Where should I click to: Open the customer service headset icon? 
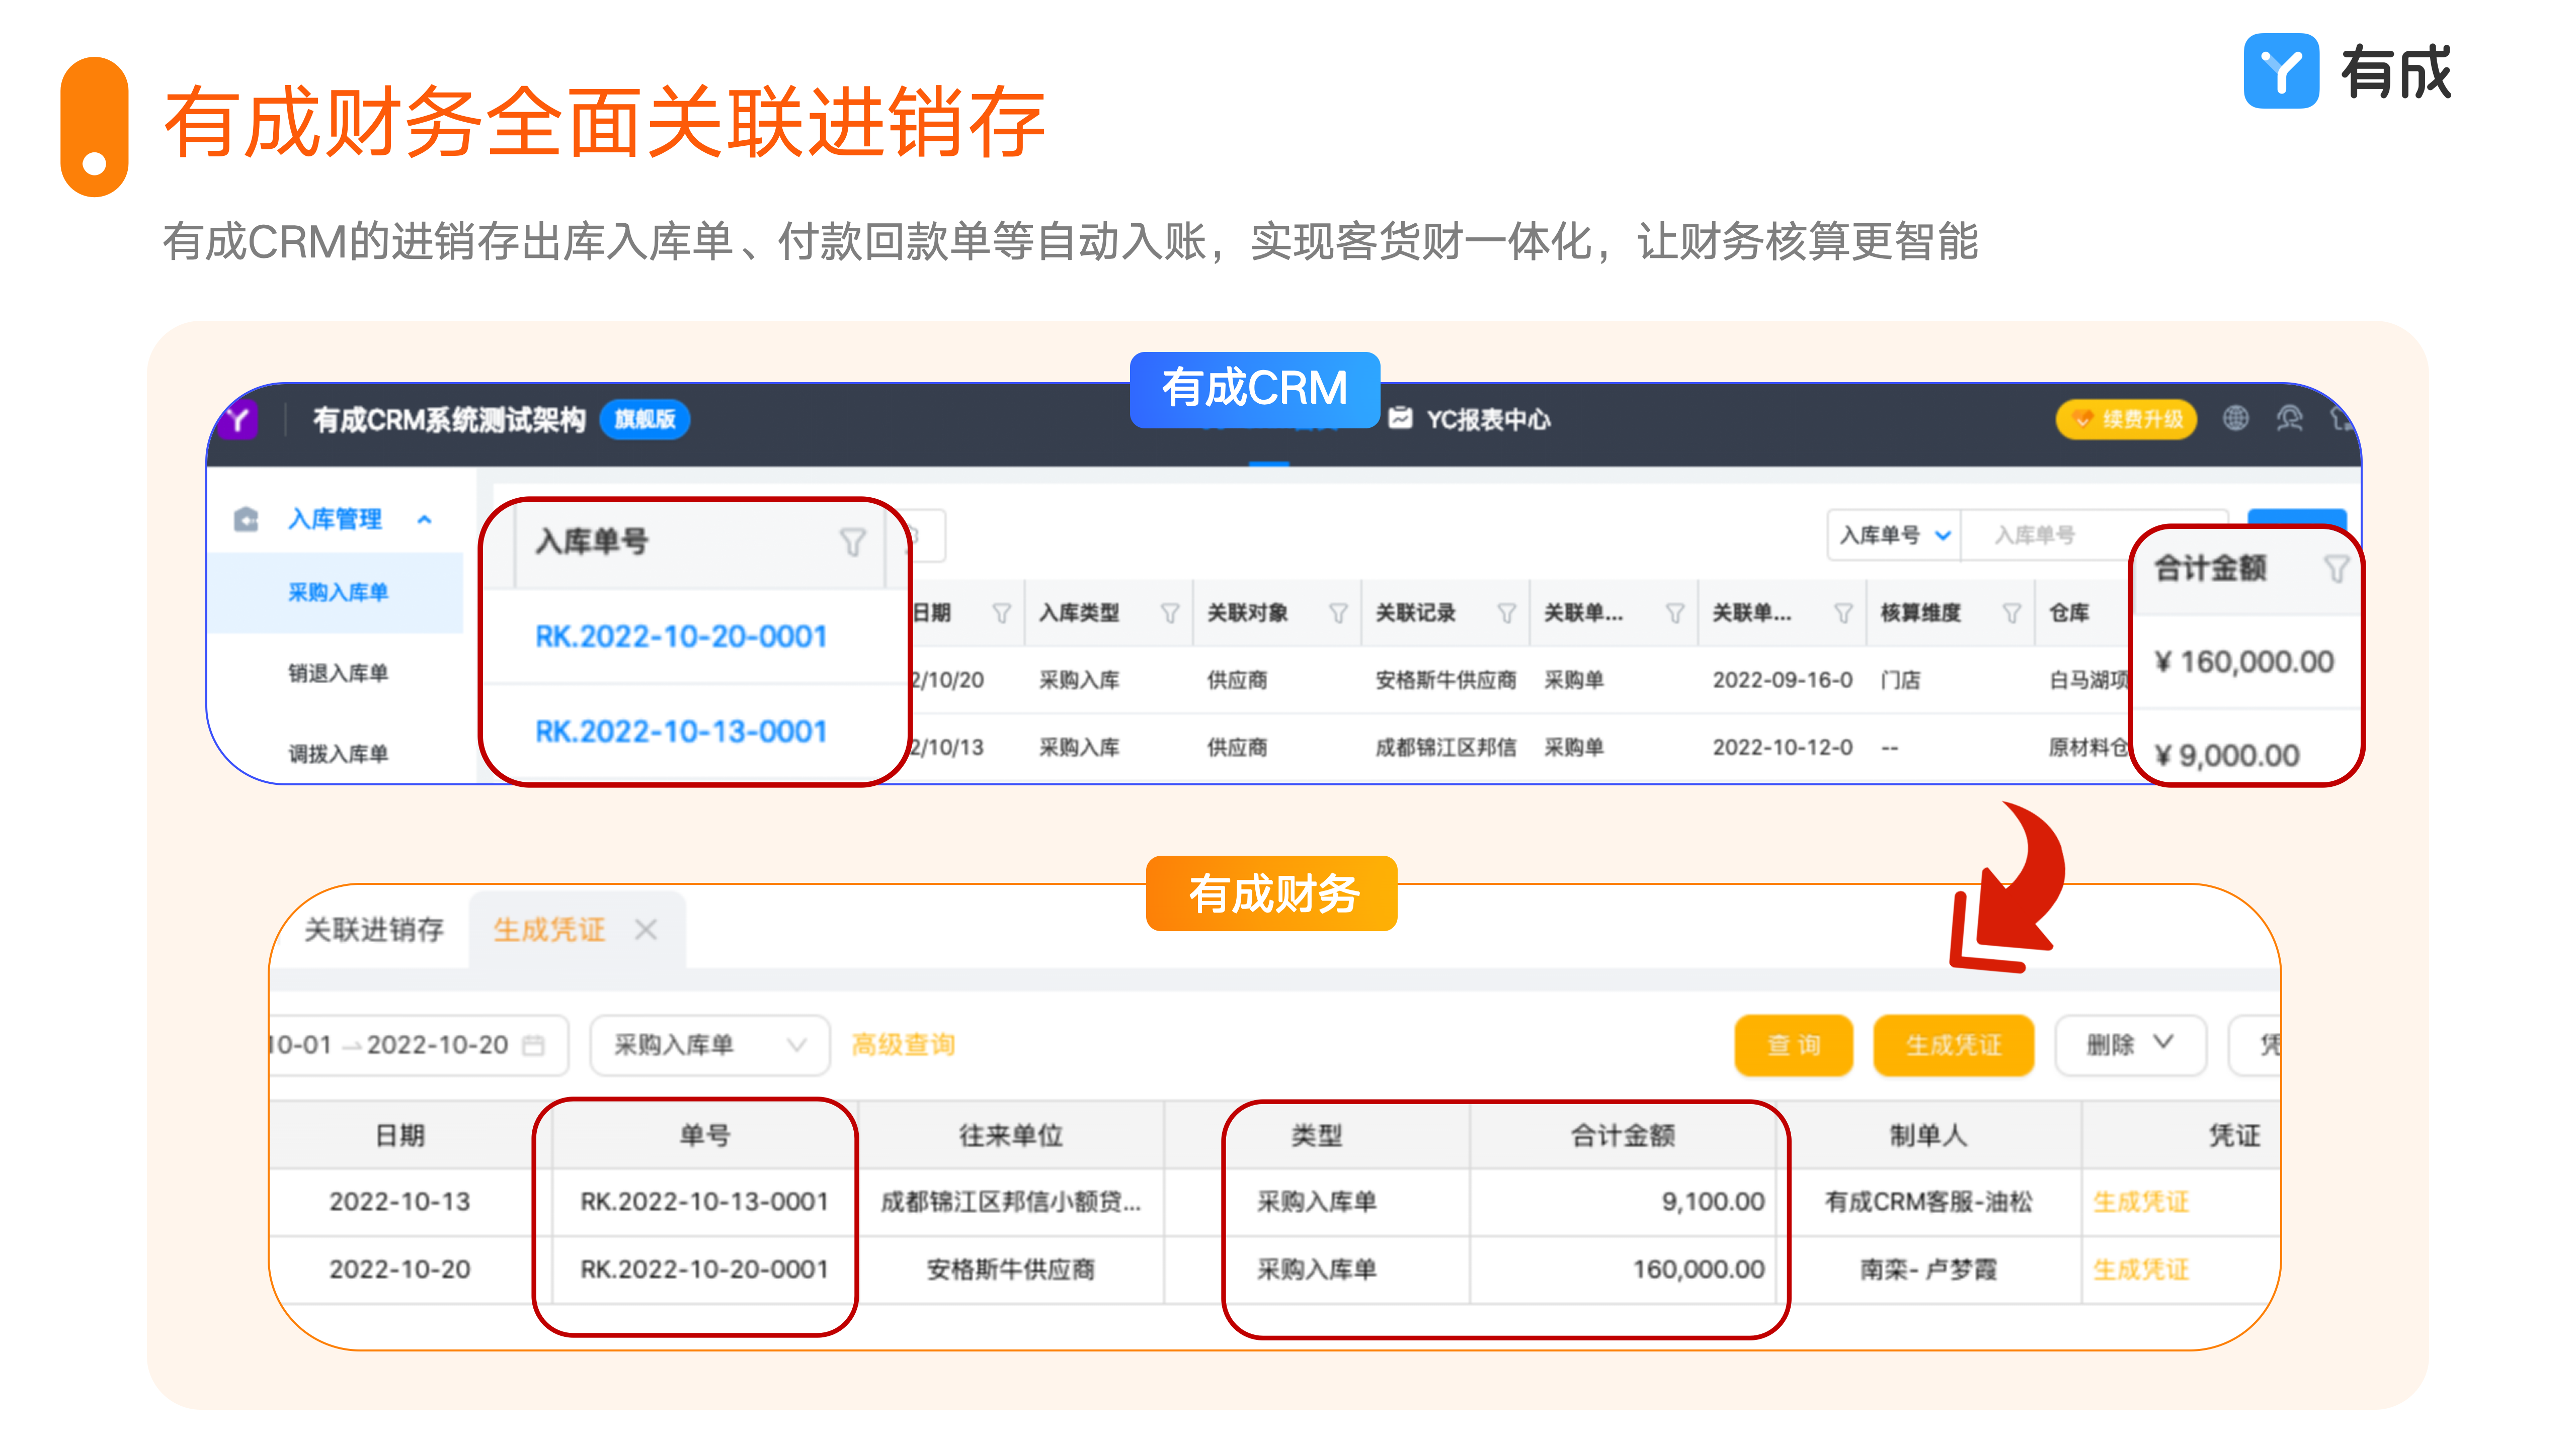(2290, 419)
